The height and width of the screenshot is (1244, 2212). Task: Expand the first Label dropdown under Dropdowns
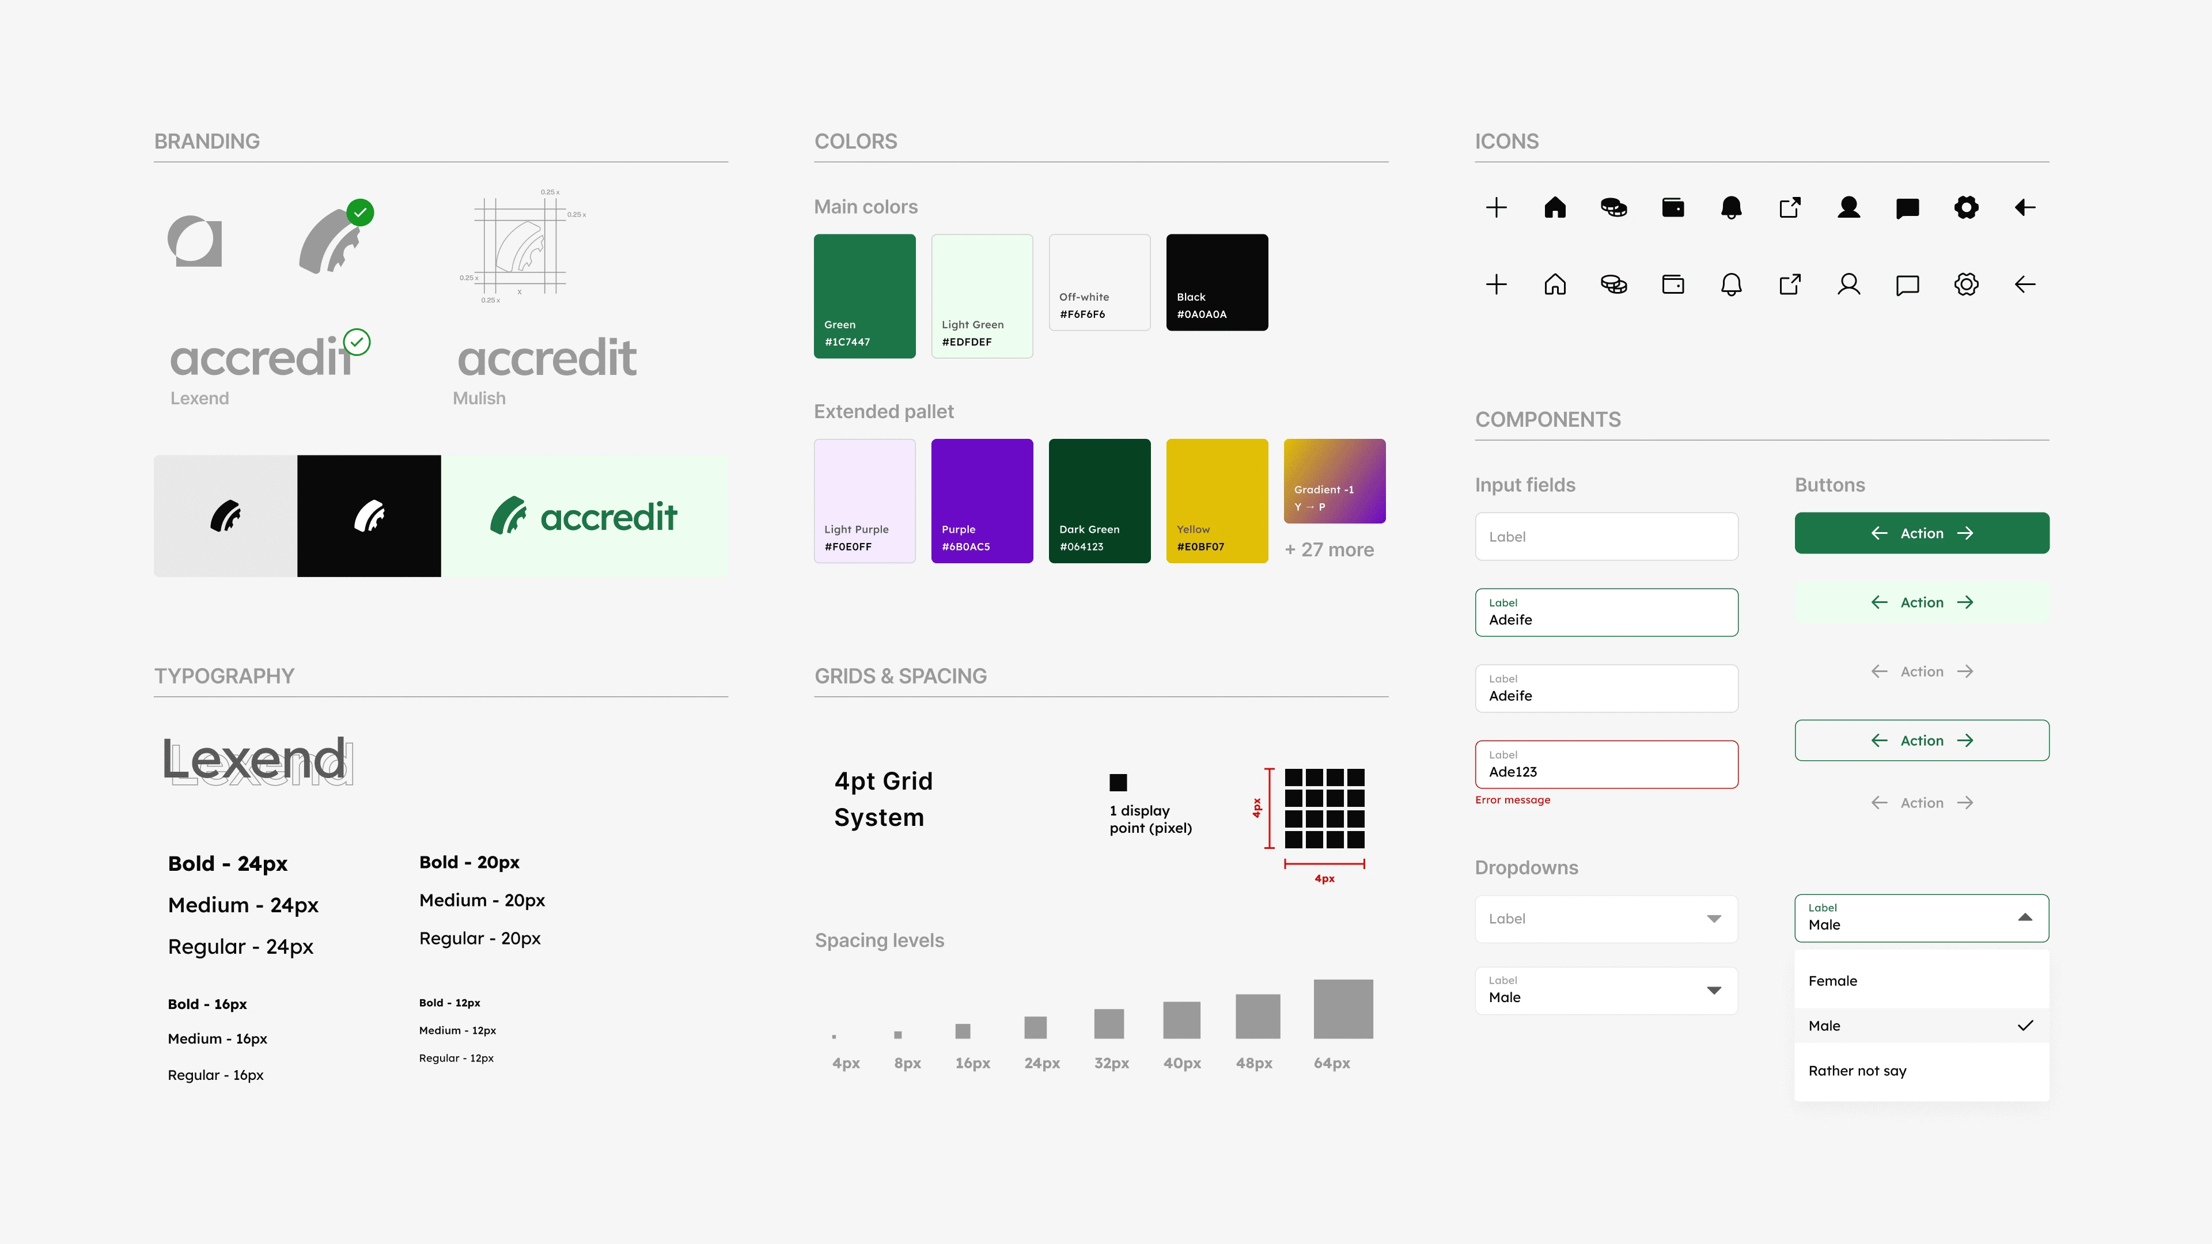pyautogui.click(x=1607, y=919)
